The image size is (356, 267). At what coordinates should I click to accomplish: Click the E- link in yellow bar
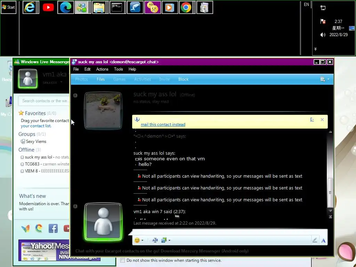[x=312, y=120]
